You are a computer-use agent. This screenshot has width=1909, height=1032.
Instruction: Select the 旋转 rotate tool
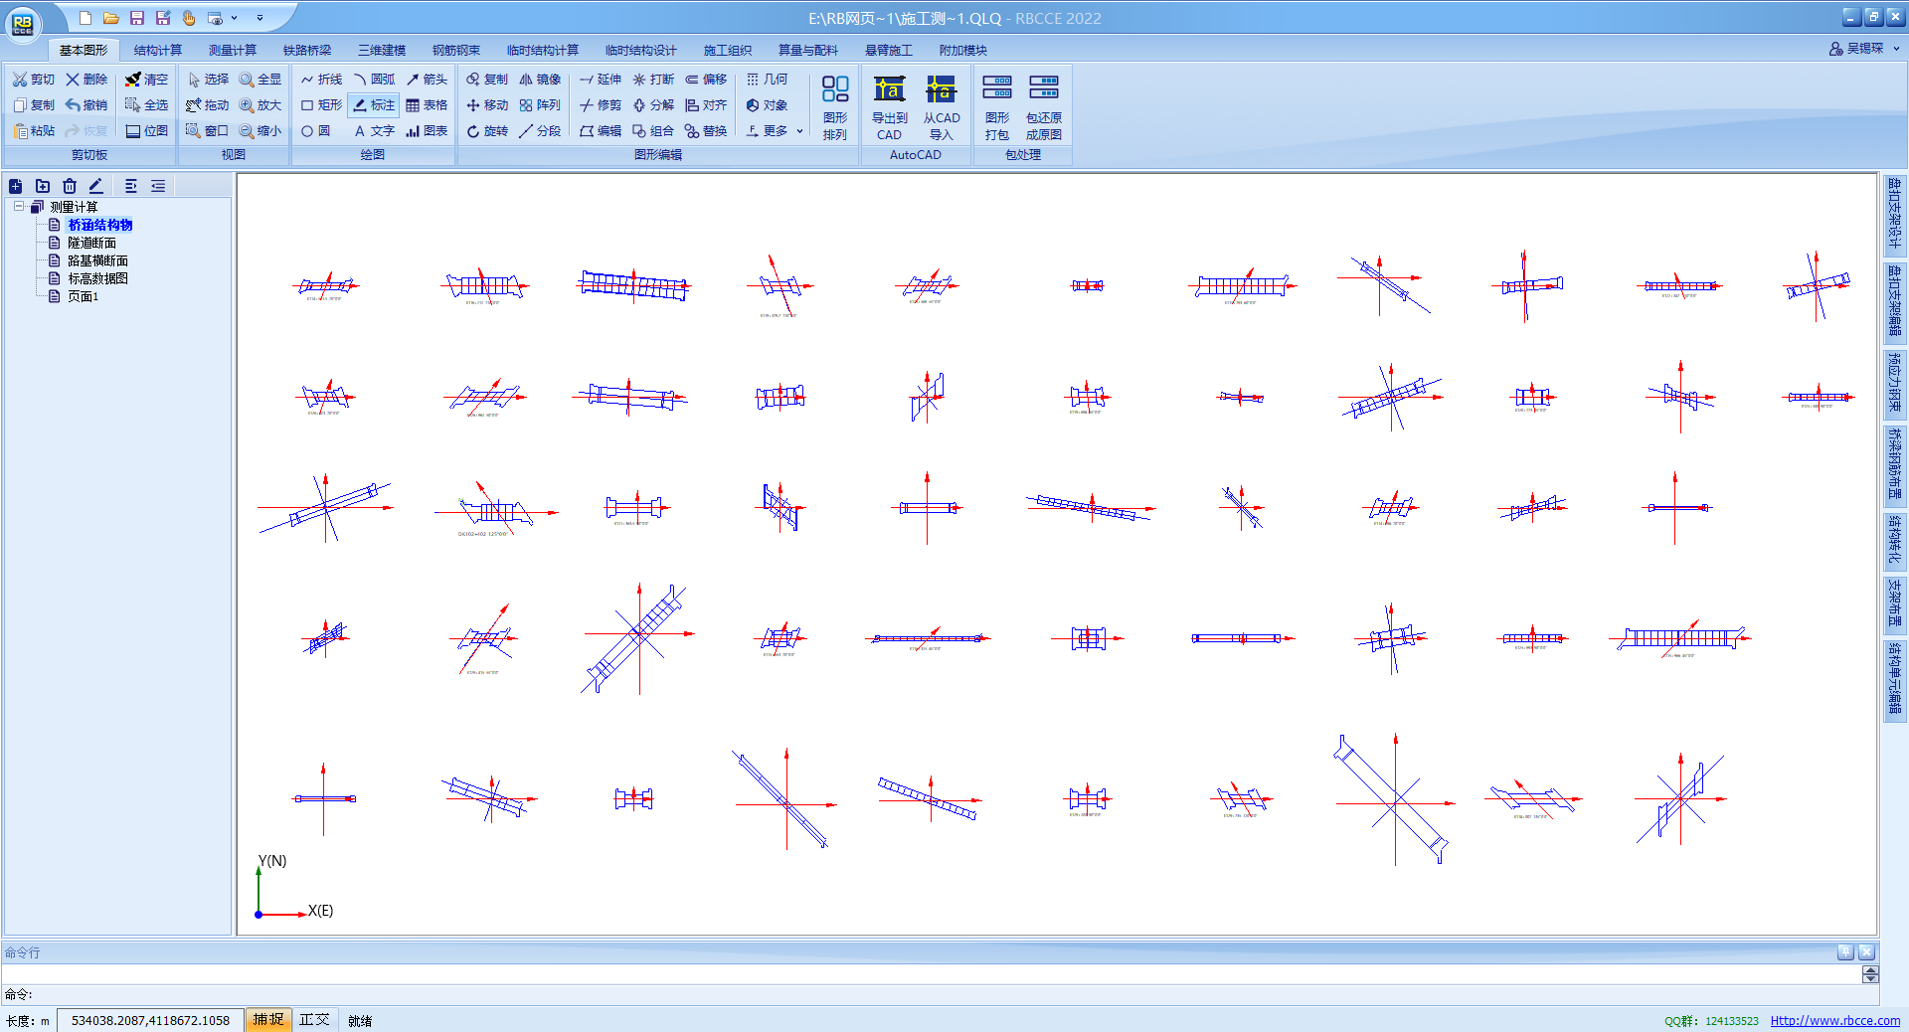[x=487, y=131]
